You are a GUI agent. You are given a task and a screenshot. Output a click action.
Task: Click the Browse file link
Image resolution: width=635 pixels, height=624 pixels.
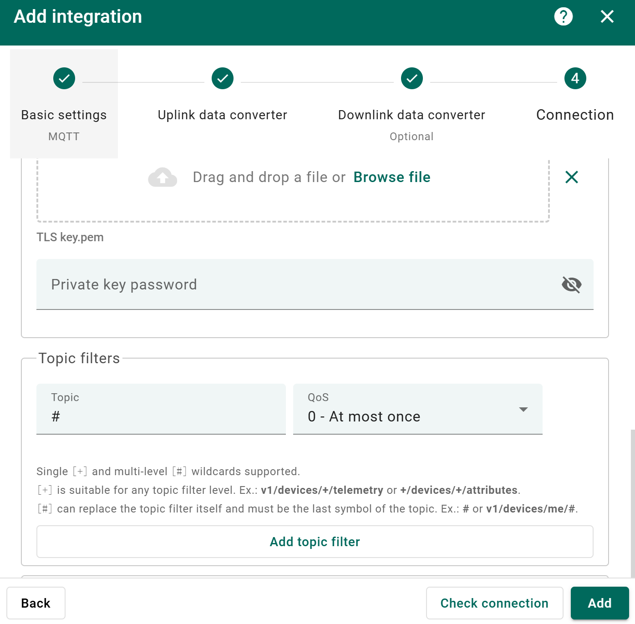coord(392,177)
